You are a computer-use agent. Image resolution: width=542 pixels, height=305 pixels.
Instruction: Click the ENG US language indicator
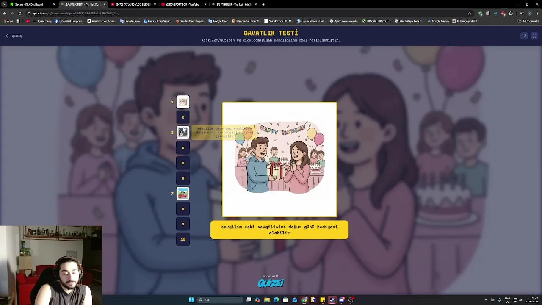point(507,300)
